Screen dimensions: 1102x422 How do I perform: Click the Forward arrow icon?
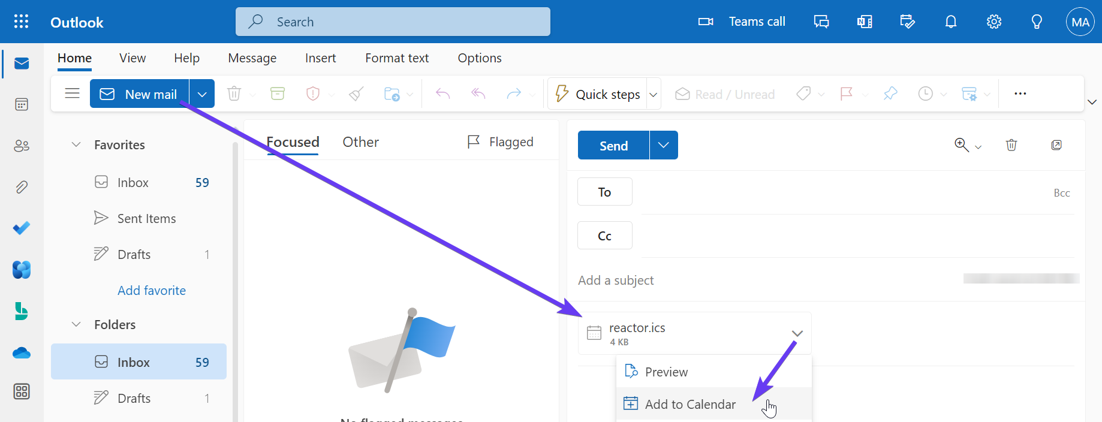tap(514, 94)
